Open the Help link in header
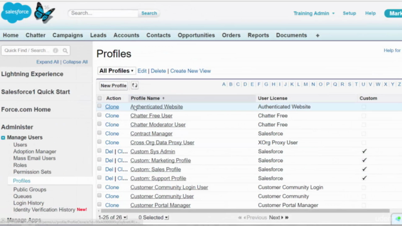The height and width of the screenshot is (226, 402). pyautogui.click(x=371, y=13)
